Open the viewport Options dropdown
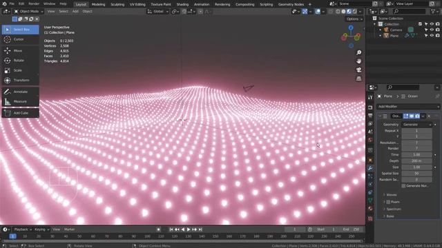Screen dimensions: 442x248 (x=354, y=19)
